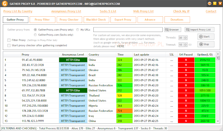Click the 2516/13 uptime cell
This screenshot has height=131, width=223.
tap(205, 60)
